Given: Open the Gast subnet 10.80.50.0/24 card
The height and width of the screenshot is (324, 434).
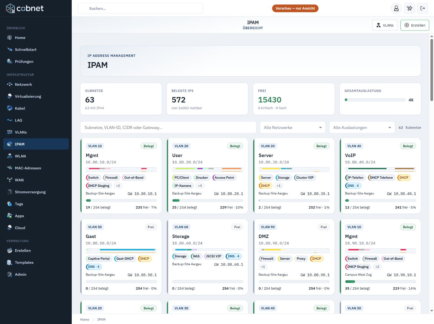Looking at the screenshot, I should click(121, 257).
